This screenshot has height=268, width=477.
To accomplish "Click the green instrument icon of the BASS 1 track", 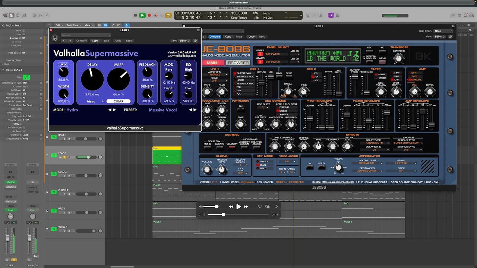I will point(54,137).
